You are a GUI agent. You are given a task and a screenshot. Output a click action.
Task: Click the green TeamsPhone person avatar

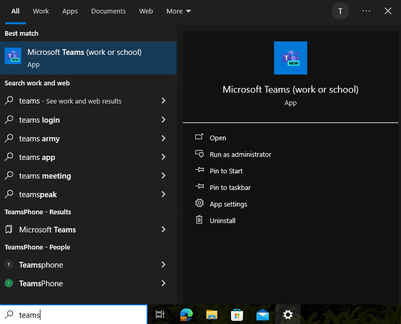9,283
